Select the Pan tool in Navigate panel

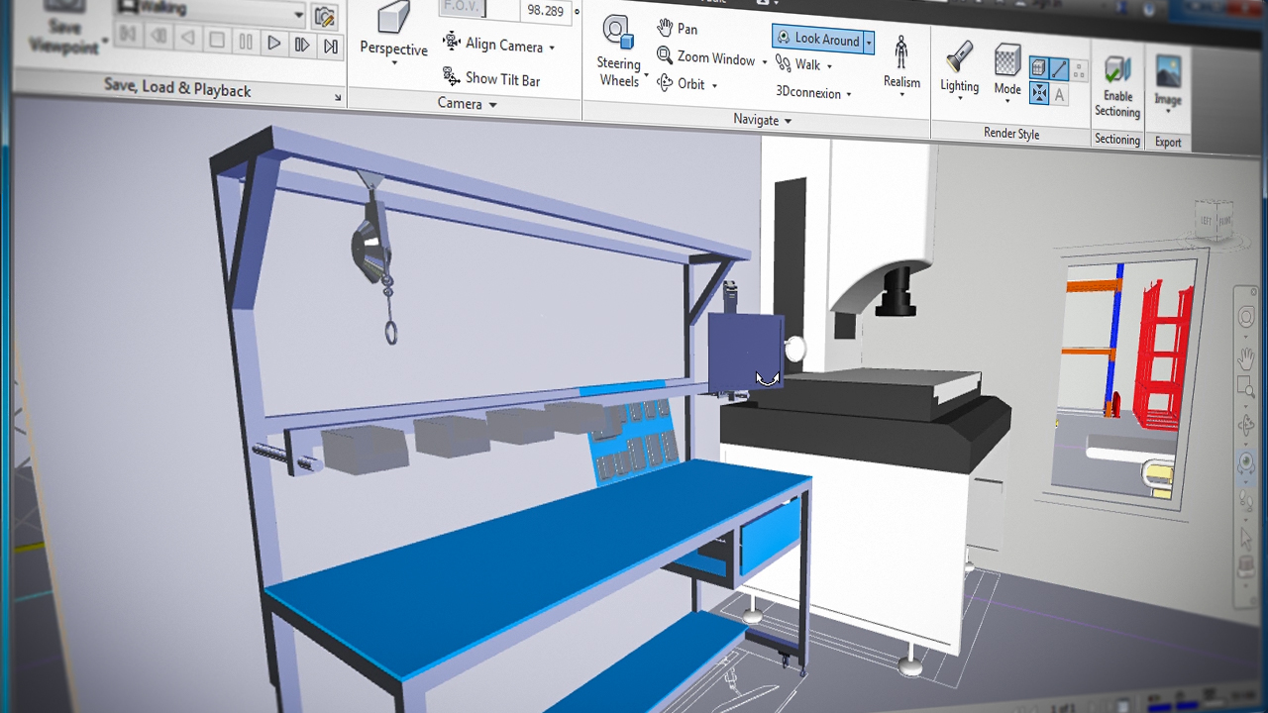pos(678,29)
